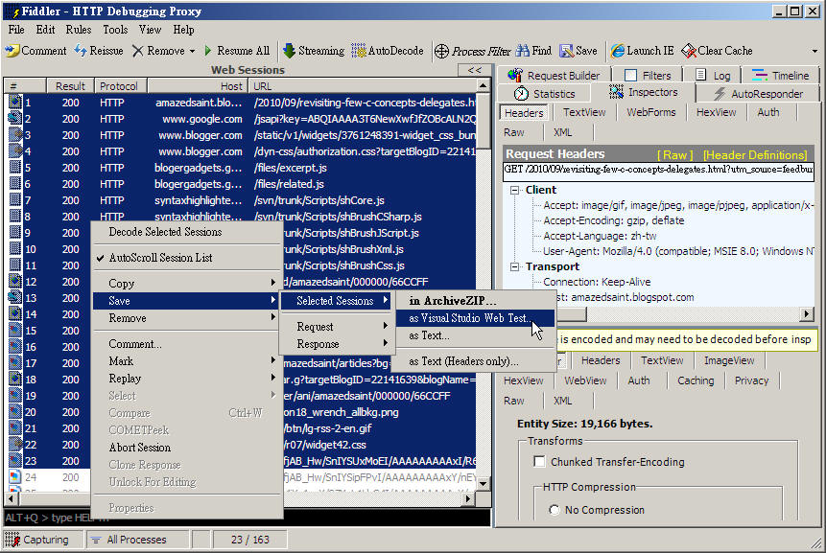Select Decode Selected Sessions

pyautogui.click(x=187, y=232)
